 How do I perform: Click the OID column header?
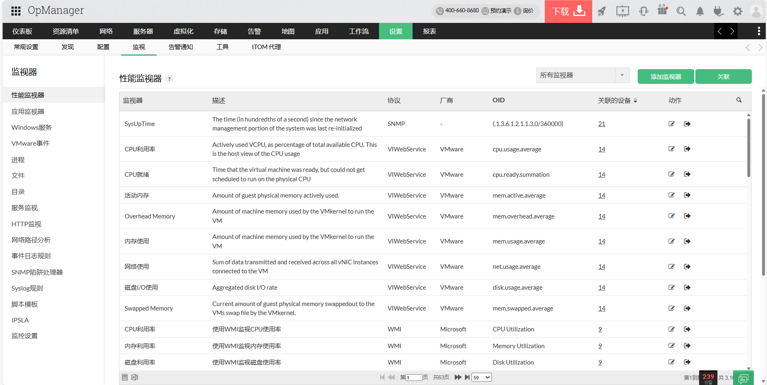click(x=499, y=100)
